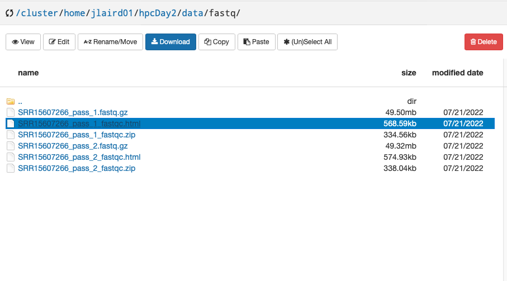507x281 pixels.
Task: Click the 334.56kb size value
Action: coord(400,135)
